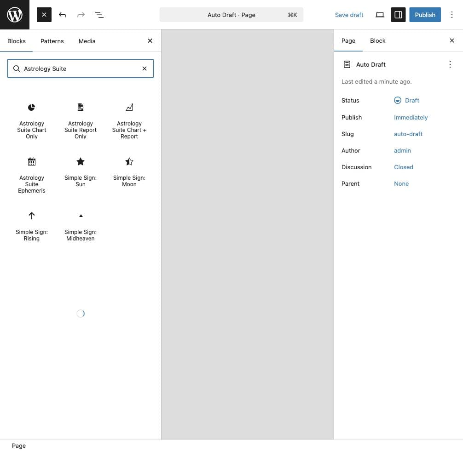Open the laptop preview view options
This screenshot has height=451, width=463.
380,15
